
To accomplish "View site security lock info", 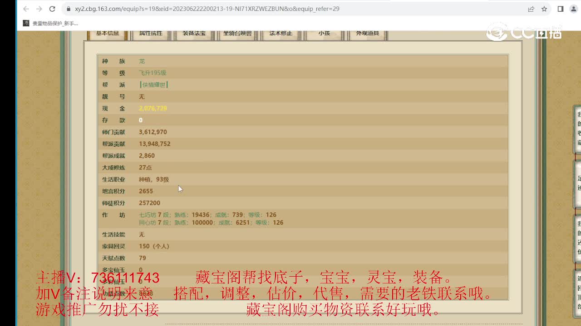I will click(68, 9).
